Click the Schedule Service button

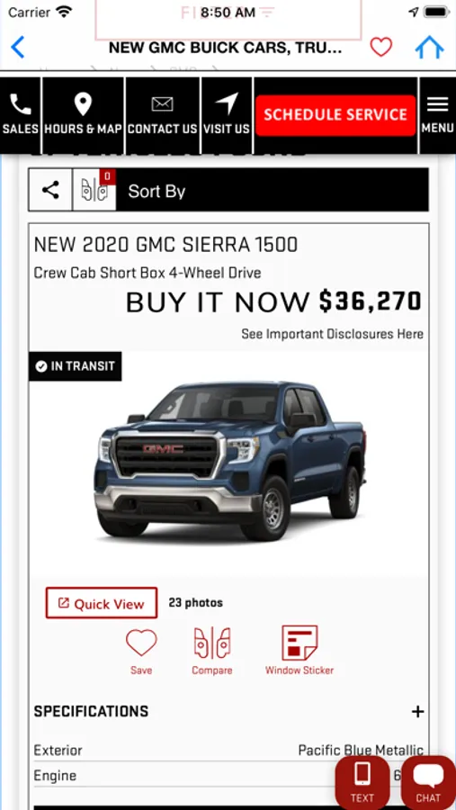pos(335,115)
